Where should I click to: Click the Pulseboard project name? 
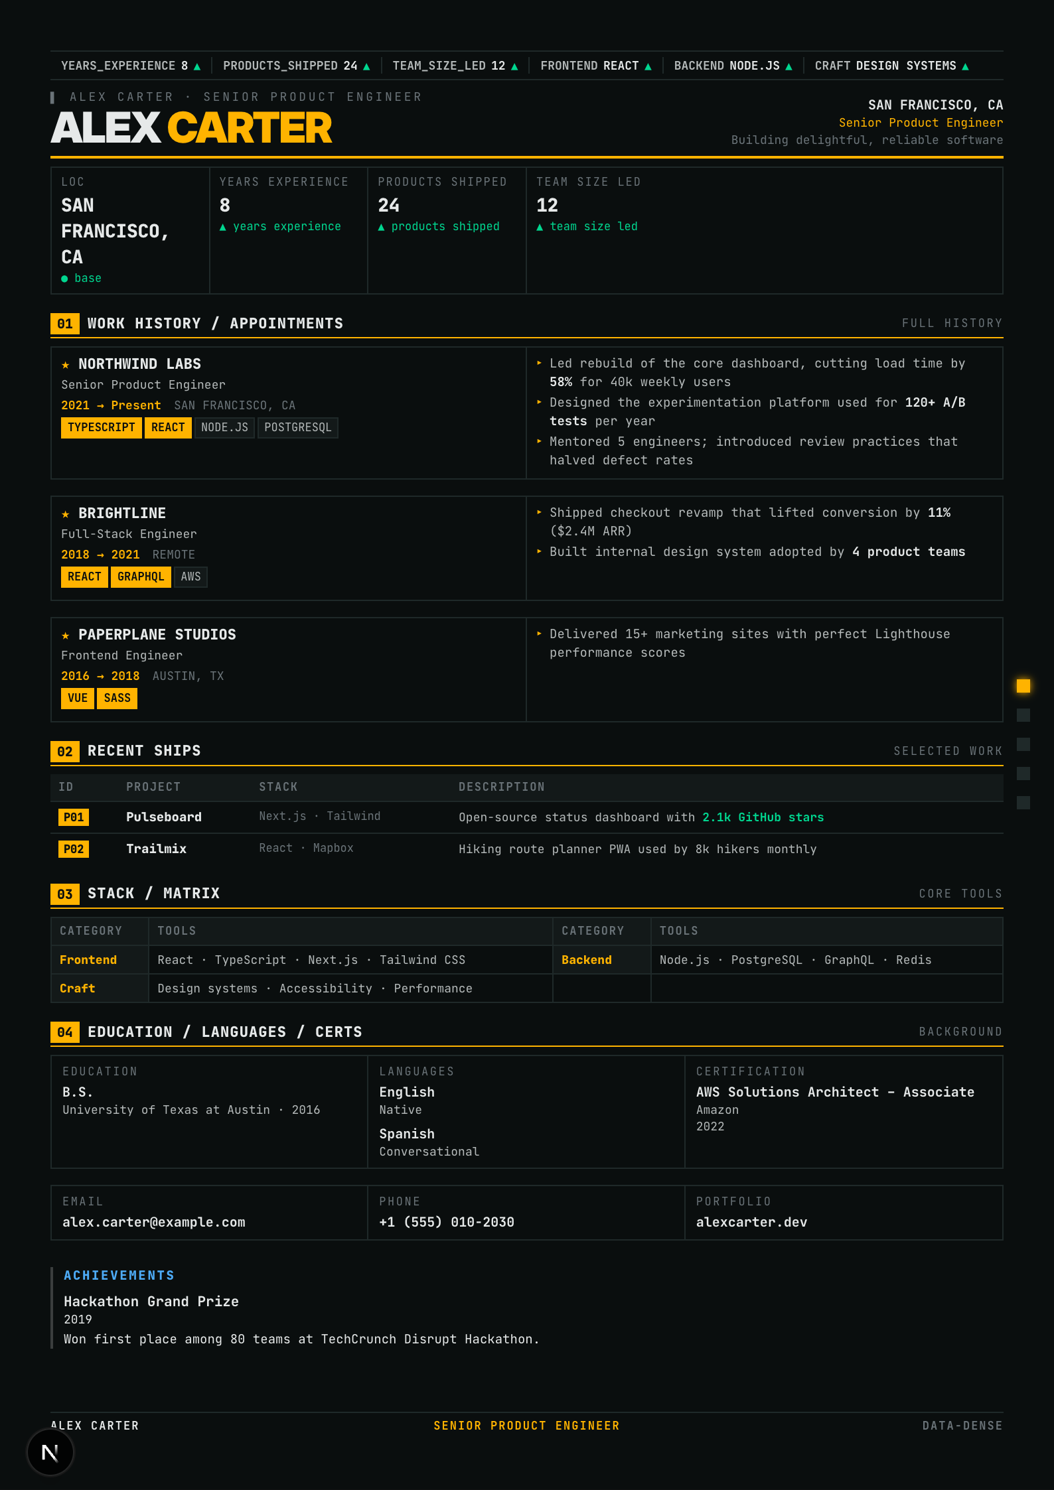point(164,817)
